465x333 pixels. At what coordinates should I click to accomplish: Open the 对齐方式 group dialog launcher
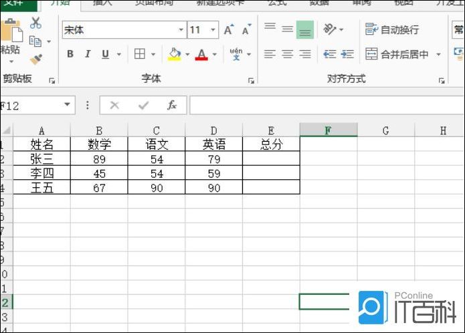click(x=442, y=81)
